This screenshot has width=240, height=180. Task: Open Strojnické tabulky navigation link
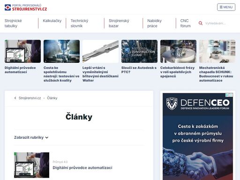tap(13, 23)
